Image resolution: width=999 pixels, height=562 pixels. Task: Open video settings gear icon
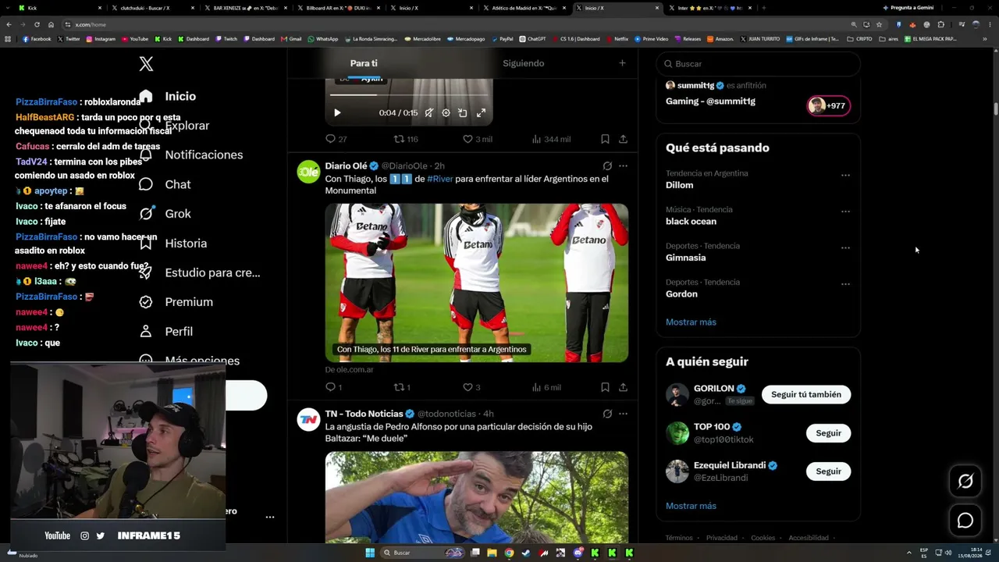pyautogui.click(x=446, y=113)
